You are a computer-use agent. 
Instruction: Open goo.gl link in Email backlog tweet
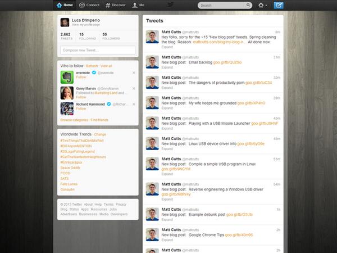[227, 62]
